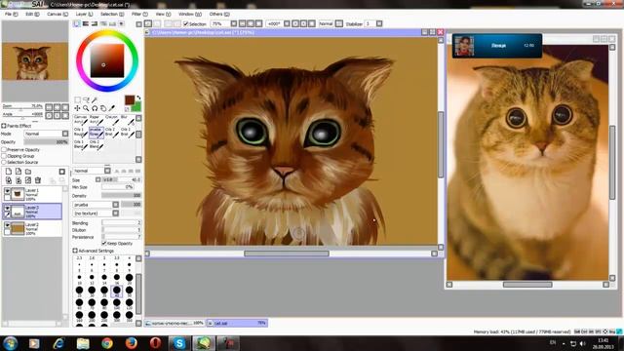Pick the Crayon brush
Screen dimensions: 624x351
pyautogui.click(x=112, y=119)
